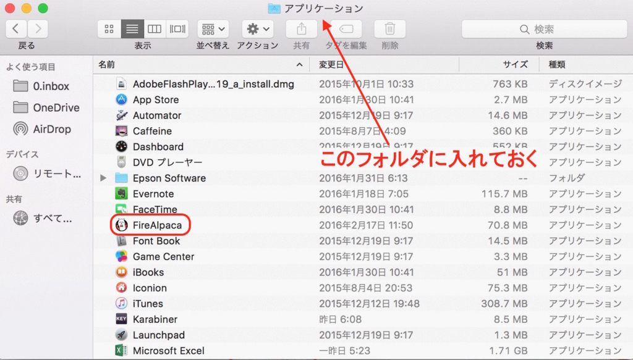Select the リモート disc device in sidebar
The width and height of the screenshot is (633, 360).
point(46,174)
